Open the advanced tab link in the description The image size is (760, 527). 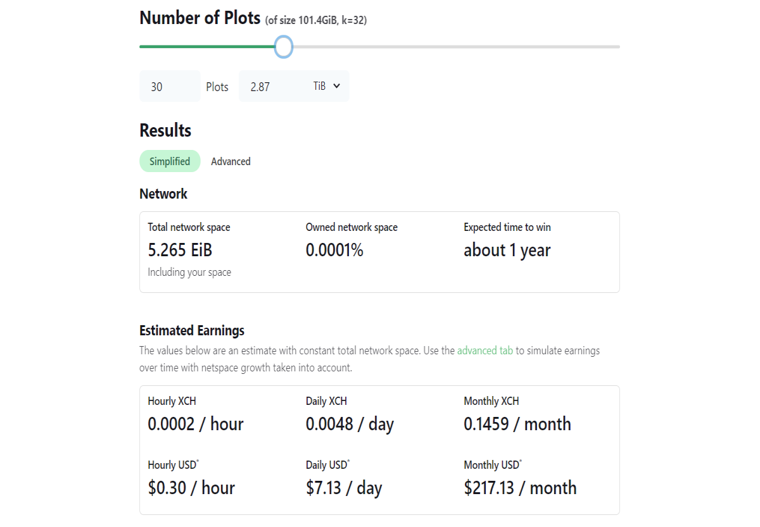tap(485, 350)
